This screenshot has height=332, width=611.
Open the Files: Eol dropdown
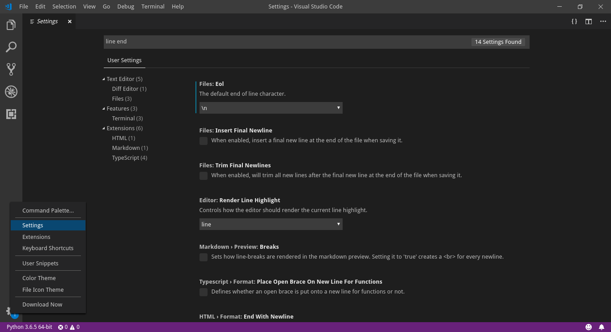pos(271,108)
